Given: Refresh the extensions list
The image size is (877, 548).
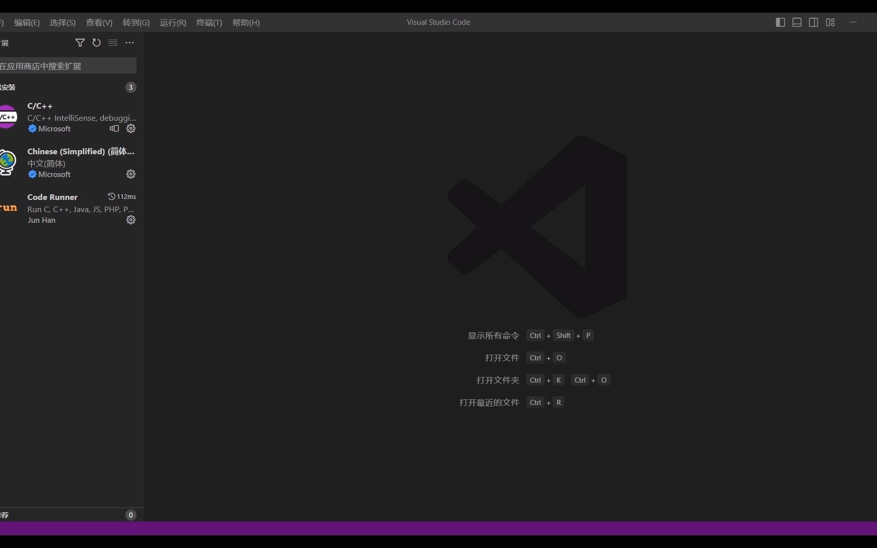Looking at the screenshot, I should tap(96, 43).
